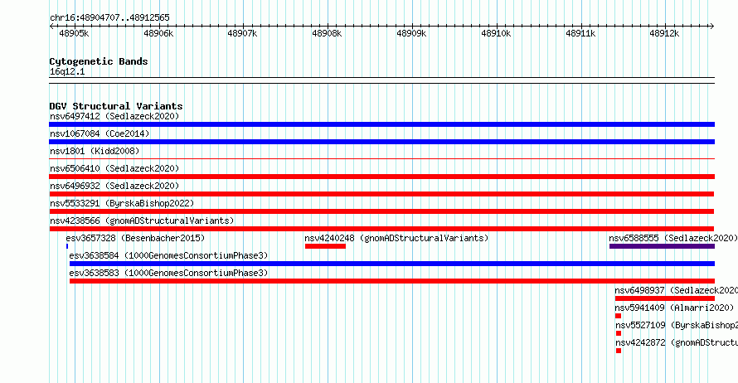Open the nsv4242872 gnomAD label

pyautogui.click(x=677, y=342)
